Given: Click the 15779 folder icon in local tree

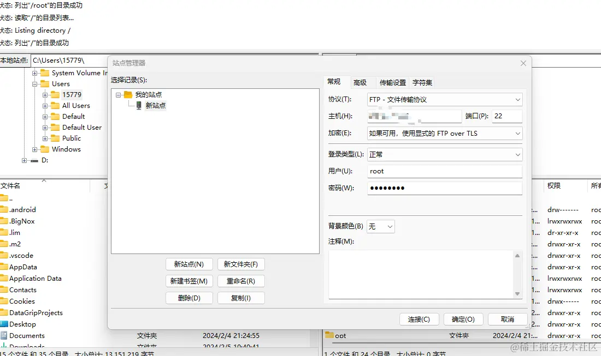Looking at the screenshot, I should pyautogui.click(x=56, y=94).
